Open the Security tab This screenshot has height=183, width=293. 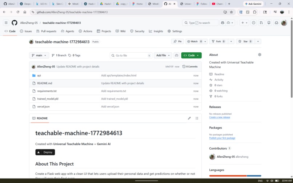pyautogui.click(x=137, y=31)
